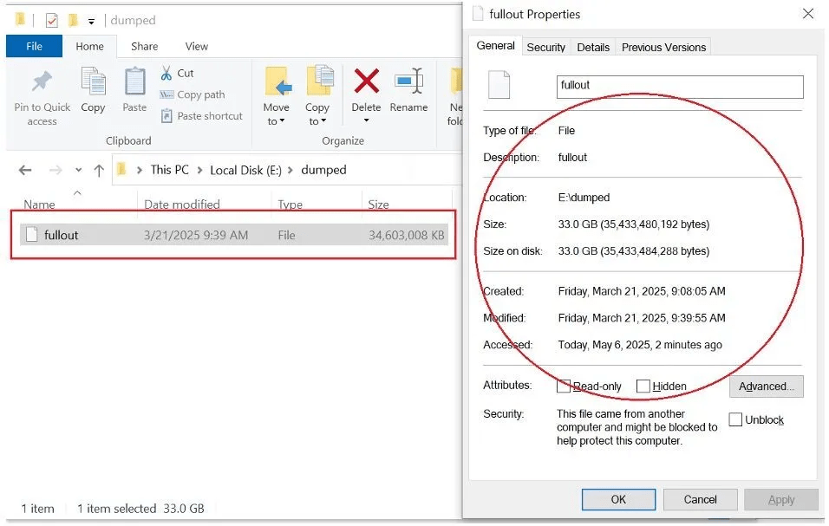
Task: Click the Delete red X icon
Action: [367, 81]
